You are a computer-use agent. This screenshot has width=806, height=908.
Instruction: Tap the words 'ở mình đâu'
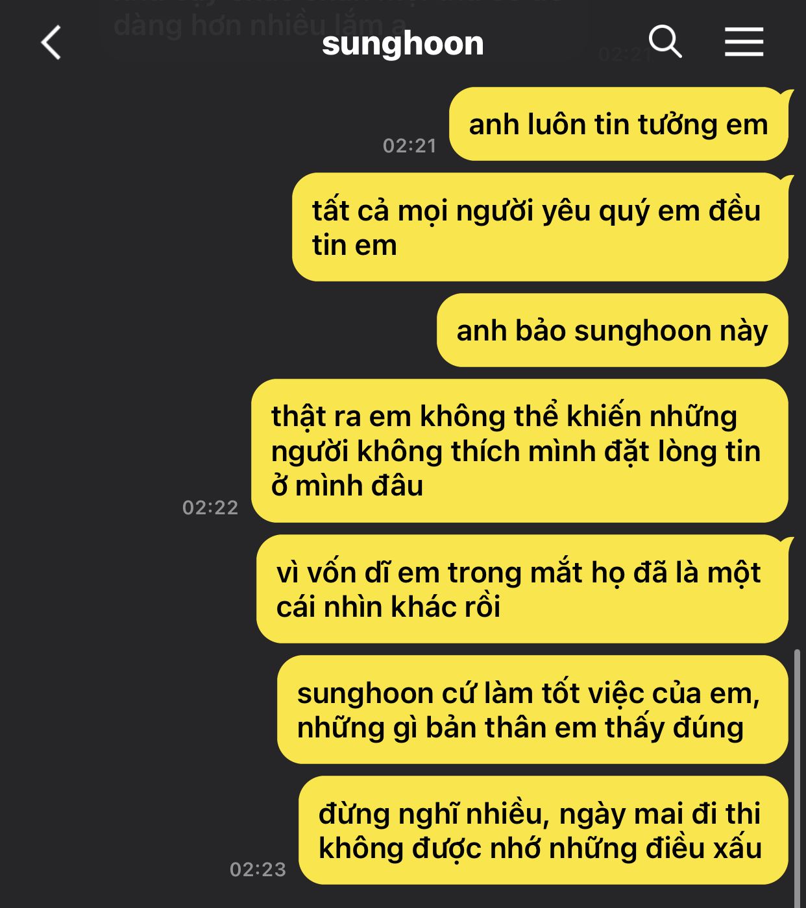click(x=347, y=486)
